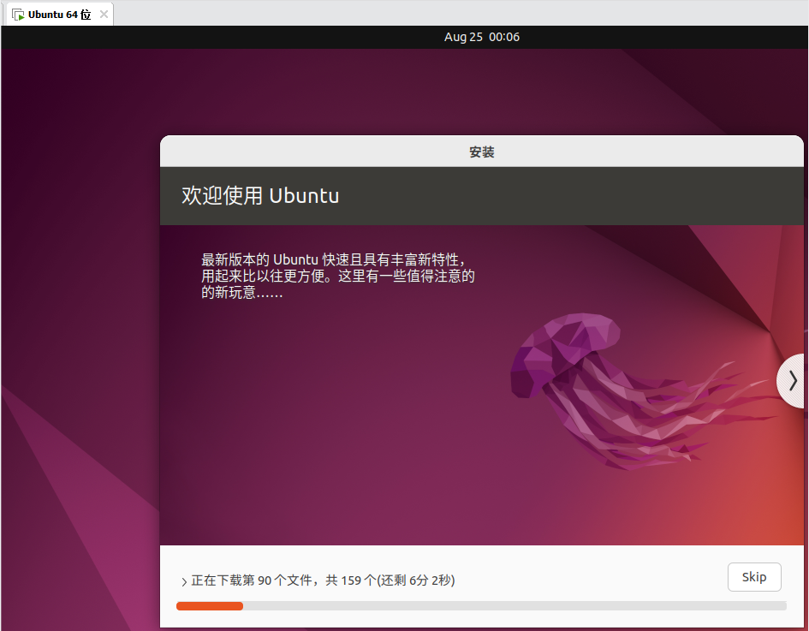The image size is (809, 631).
Task: Click the VM icon on the Ubuntu tab
Action: tap(18, 15)
